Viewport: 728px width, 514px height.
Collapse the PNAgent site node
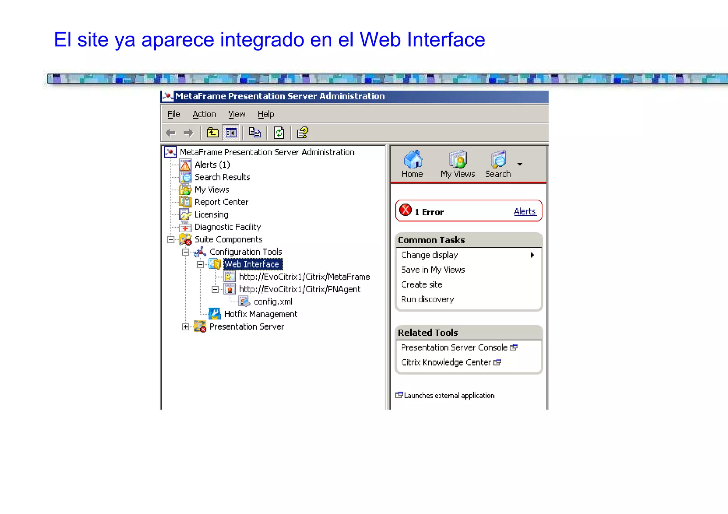pyautogui.click(x=215, y=290)
